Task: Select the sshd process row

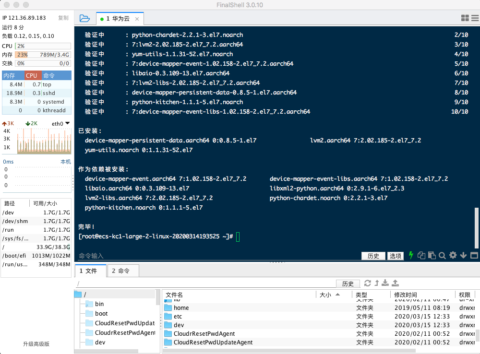Action: pos(37,93)
